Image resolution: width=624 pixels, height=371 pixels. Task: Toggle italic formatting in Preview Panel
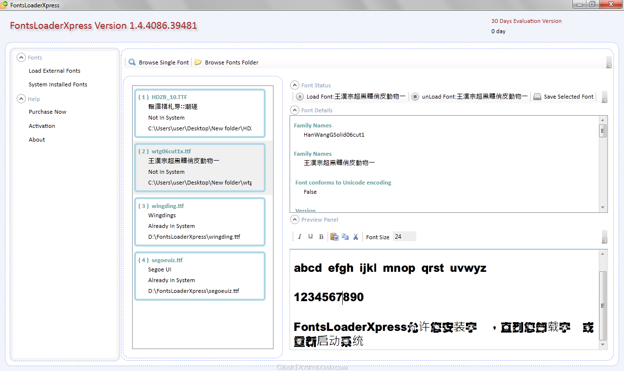pyautogui.click(x=299, y=237)
